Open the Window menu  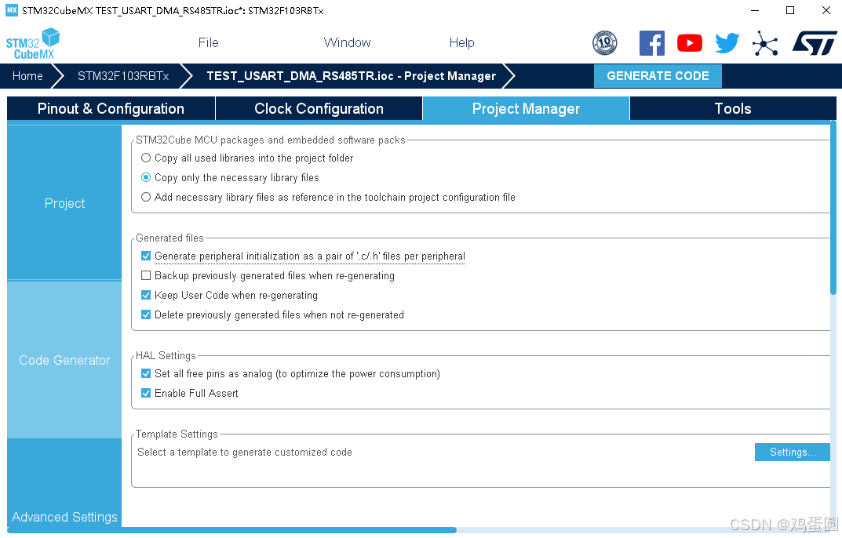(x=347, y=42)
